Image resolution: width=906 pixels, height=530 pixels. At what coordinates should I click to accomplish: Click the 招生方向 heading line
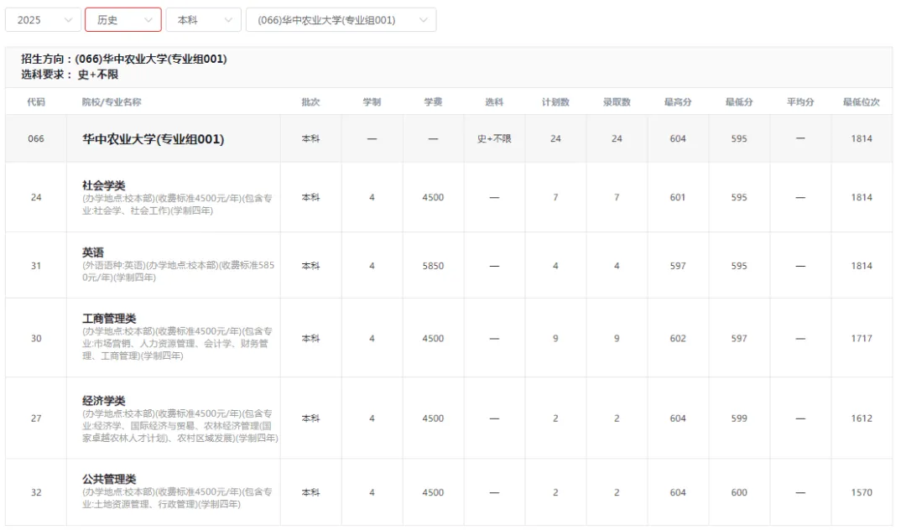pos(124,59)
